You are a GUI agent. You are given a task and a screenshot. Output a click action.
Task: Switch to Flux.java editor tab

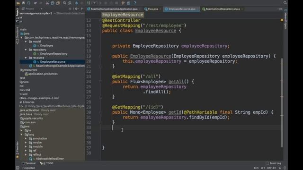point(152,9)
